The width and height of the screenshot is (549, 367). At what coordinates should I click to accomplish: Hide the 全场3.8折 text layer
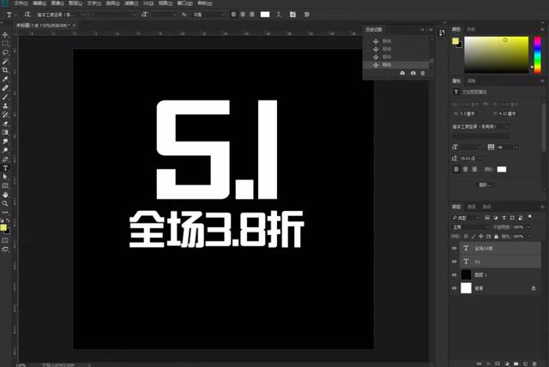(x=455, y=248)
